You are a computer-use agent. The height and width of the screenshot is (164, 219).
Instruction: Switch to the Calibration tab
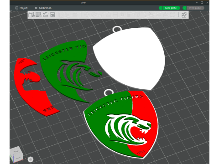coord(43,8)
